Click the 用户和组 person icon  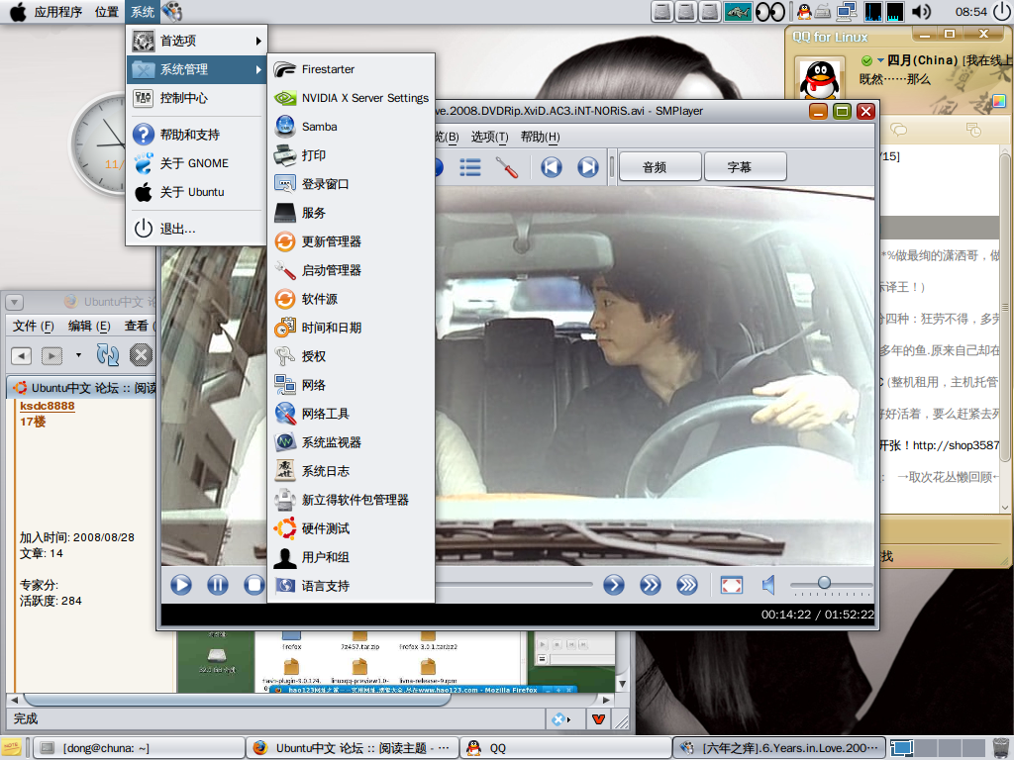(284, 557)
